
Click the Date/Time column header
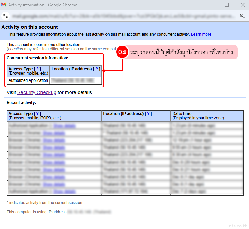point(207,116)
